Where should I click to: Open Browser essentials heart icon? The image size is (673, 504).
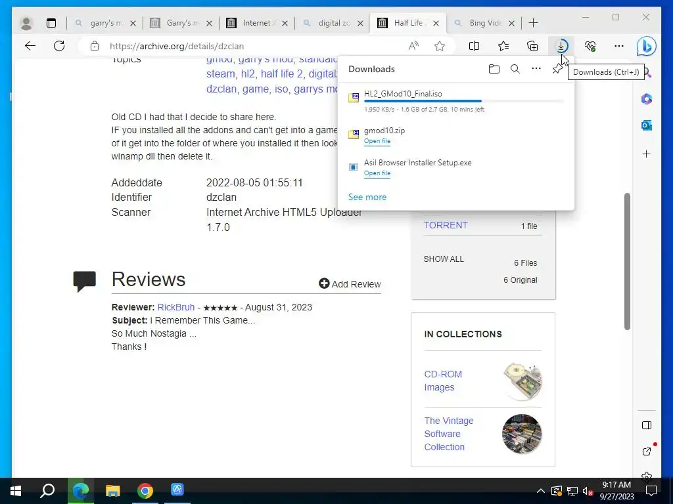pos(590,46)
